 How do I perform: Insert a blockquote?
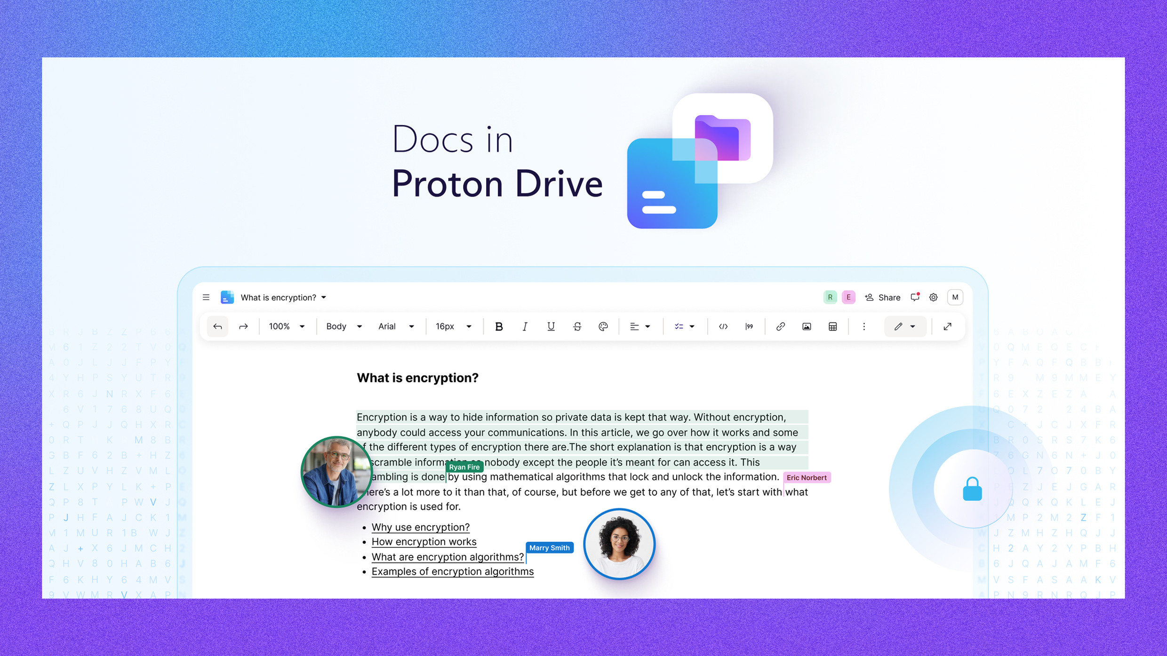pyautogui.click(x=750, y=326)
